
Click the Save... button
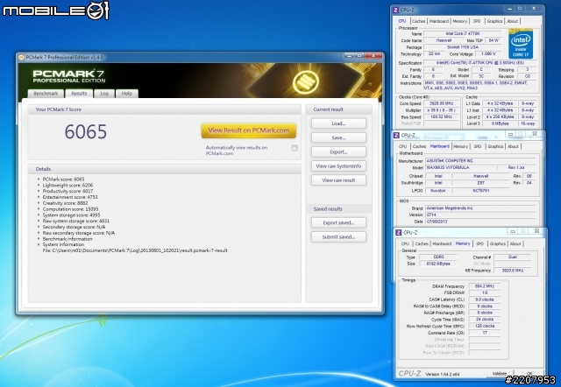[338, 138]
